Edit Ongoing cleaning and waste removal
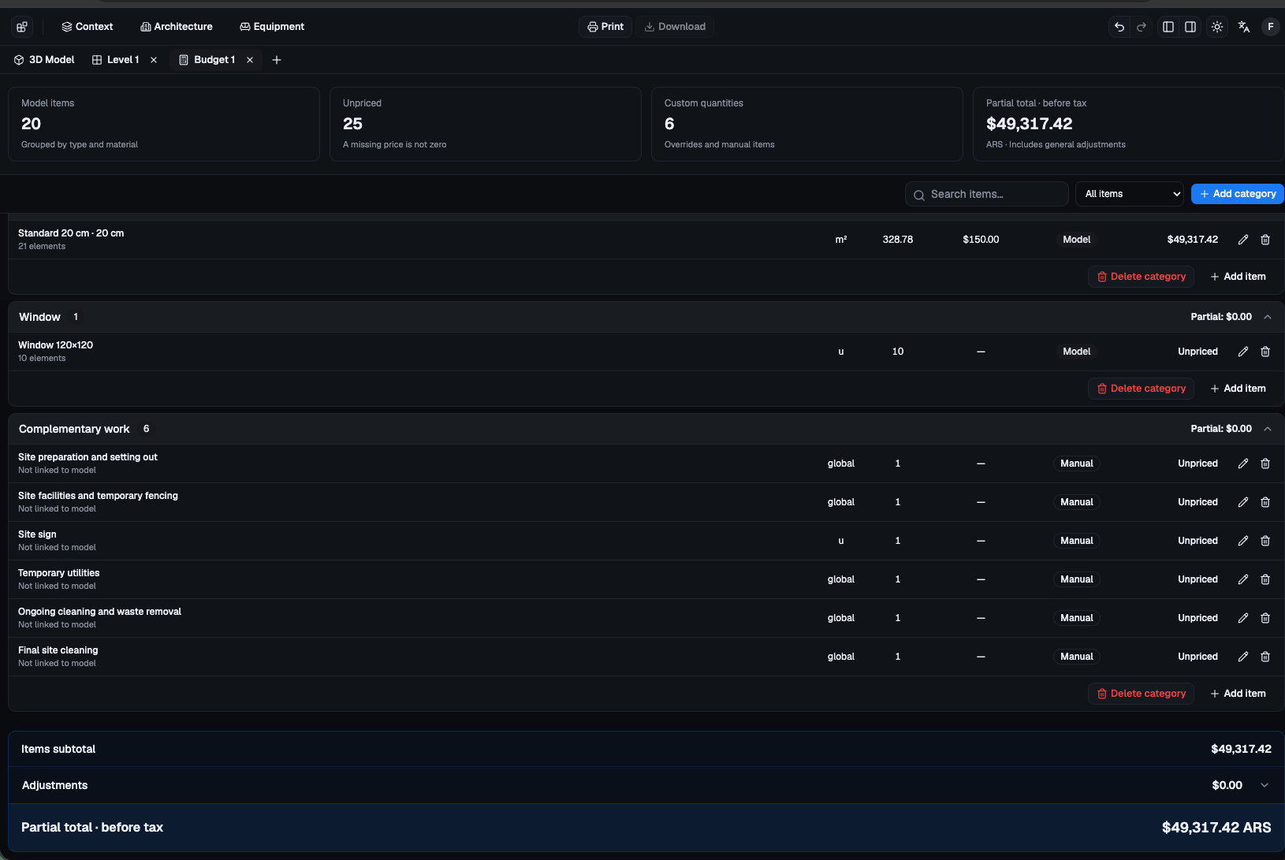This screenshot has width=1285, height=860. tap(1243, 618)
